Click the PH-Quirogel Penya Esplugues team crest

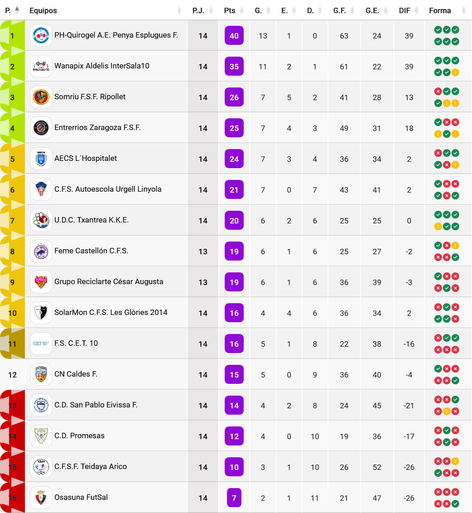point(41,35)
